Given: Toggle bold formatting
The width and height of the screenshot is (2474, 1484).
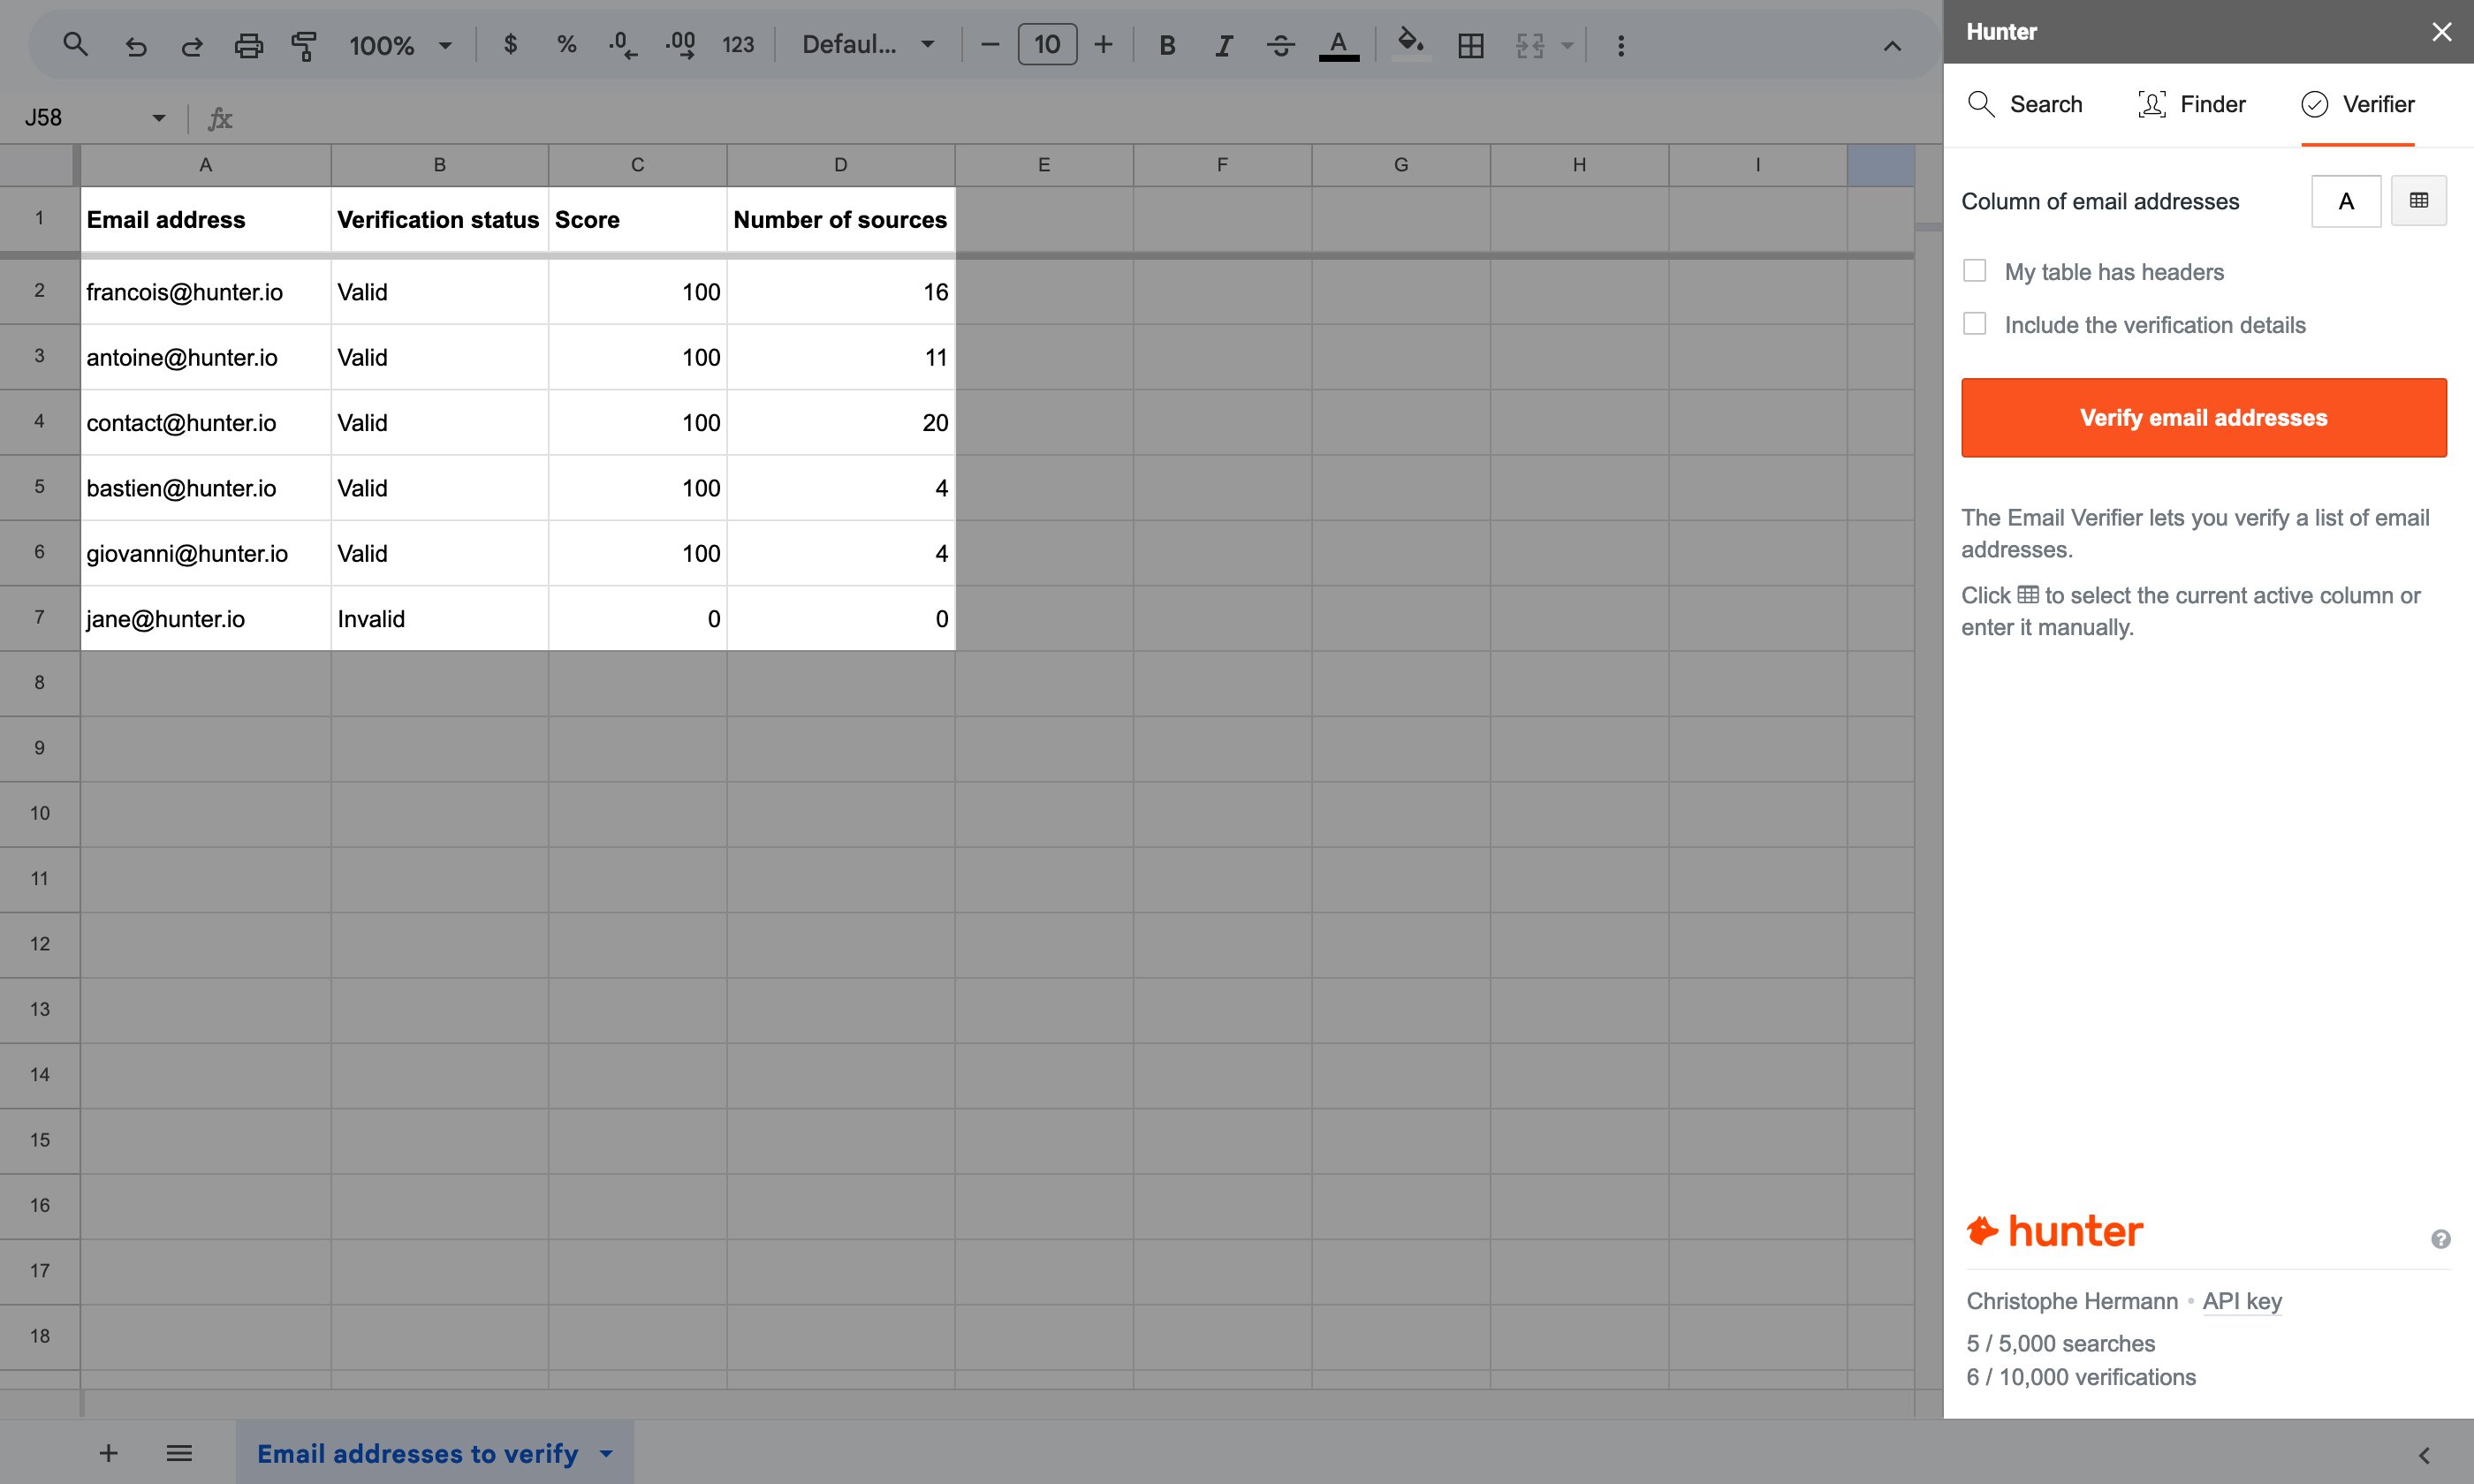Looking at the screenshot, I should [x=1167, y=45].
